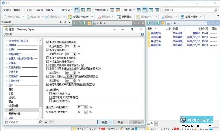Viewport: 220px width, 131px height.
Task: Collapse the 显示 options category
Action: 6,85
